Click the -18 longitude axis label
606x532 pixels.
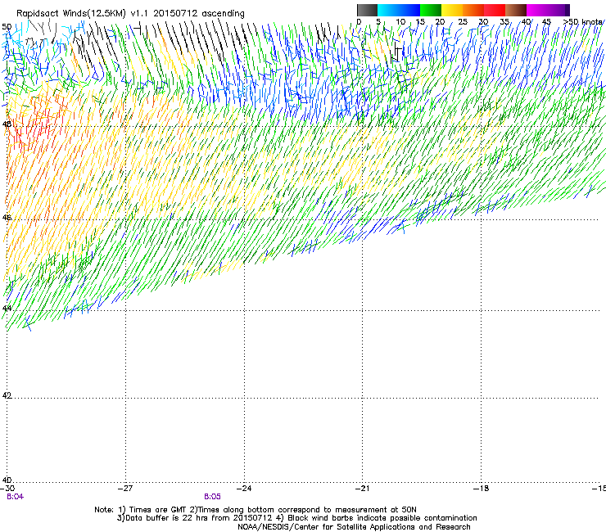click(x=482, y=489)
